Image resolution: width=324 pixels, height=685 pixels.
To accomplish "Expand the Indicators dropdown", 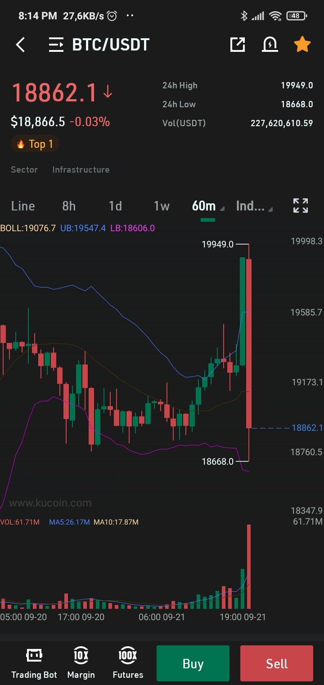I will point(254,206).
